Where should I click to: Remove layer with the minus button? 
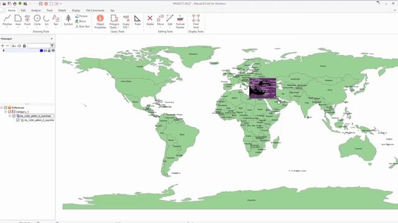7,46
